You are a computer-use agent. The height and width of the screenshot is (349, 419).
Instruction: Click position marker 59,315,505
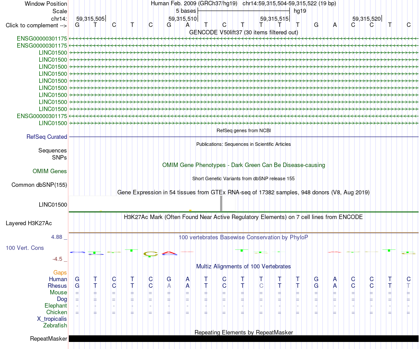click(90, 19)
